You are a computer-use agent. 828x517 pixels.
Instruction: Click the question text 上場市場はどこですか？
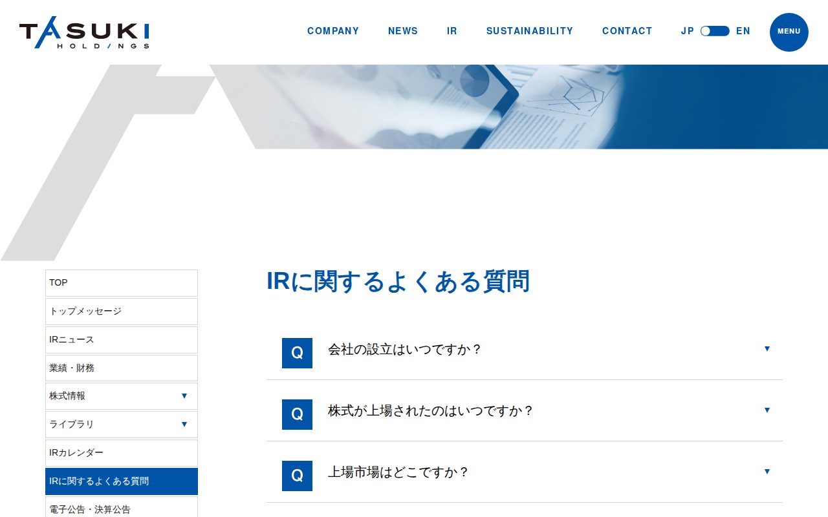coord(398,472)
